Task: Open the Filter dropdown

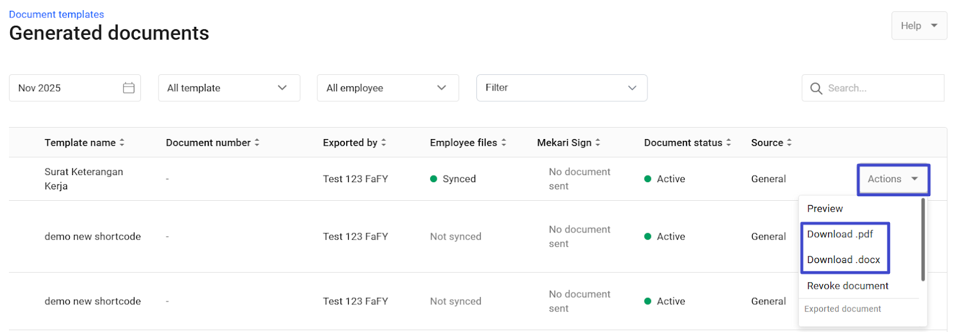Action: (561, 88)
